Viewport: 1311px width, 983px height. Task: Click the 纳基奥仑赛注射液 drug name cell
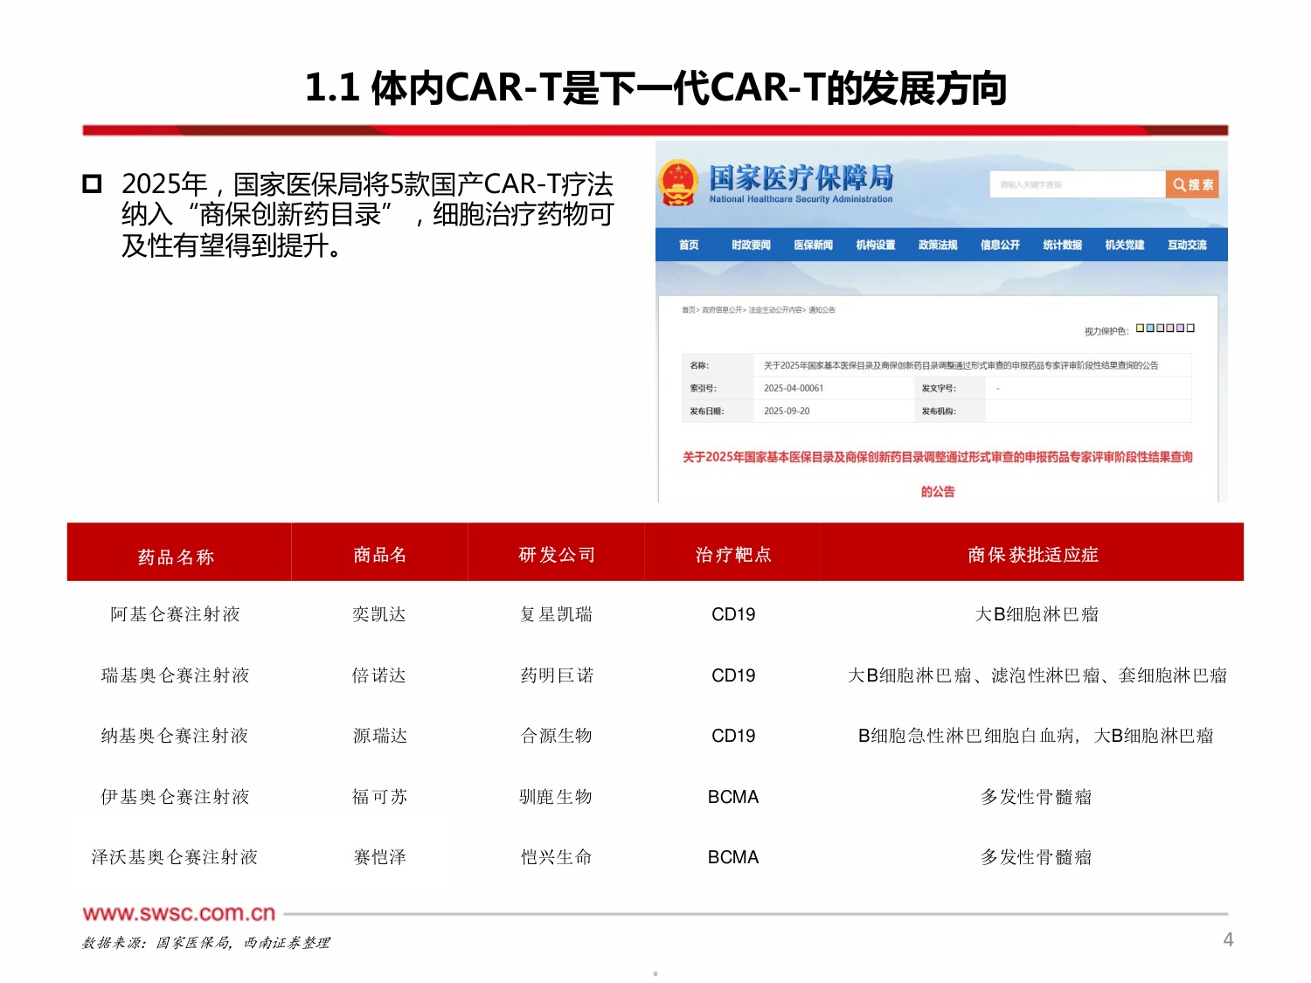coord(175,736)
